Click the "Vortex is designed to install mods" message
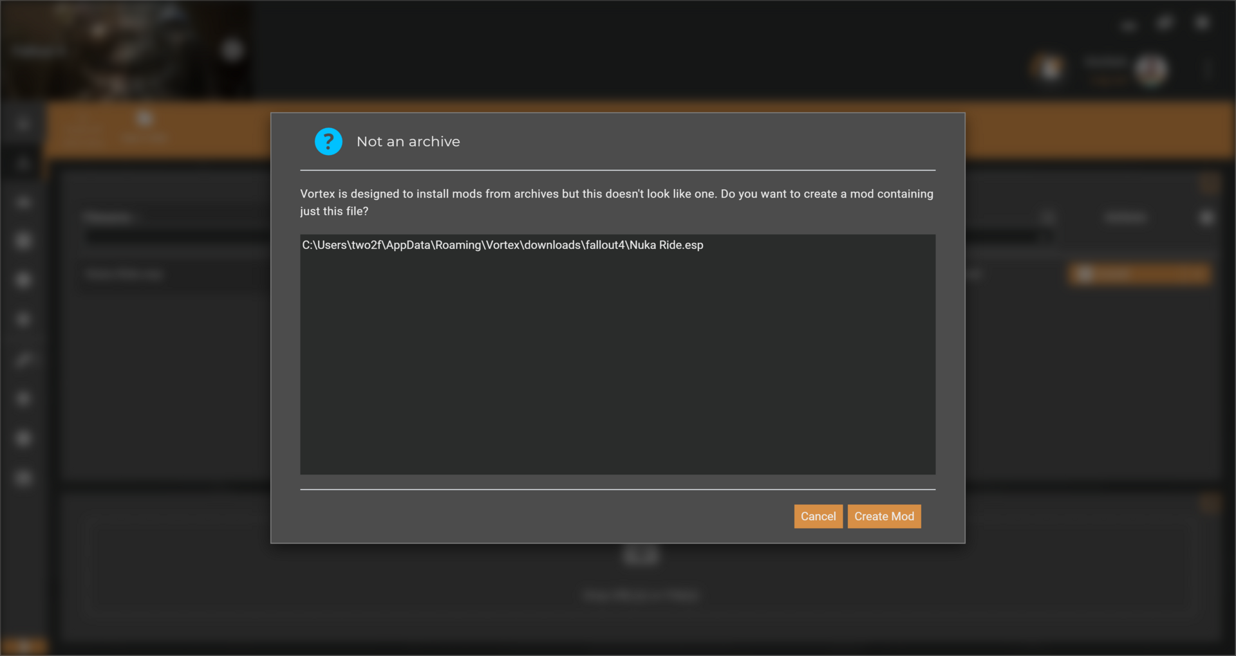Screen dimensions: 1236x656 tap(617, 203)
